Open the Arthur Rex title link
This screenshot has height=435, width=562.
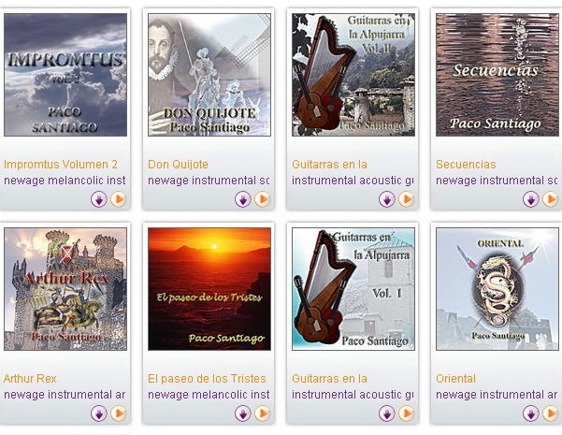coord(30,379)
